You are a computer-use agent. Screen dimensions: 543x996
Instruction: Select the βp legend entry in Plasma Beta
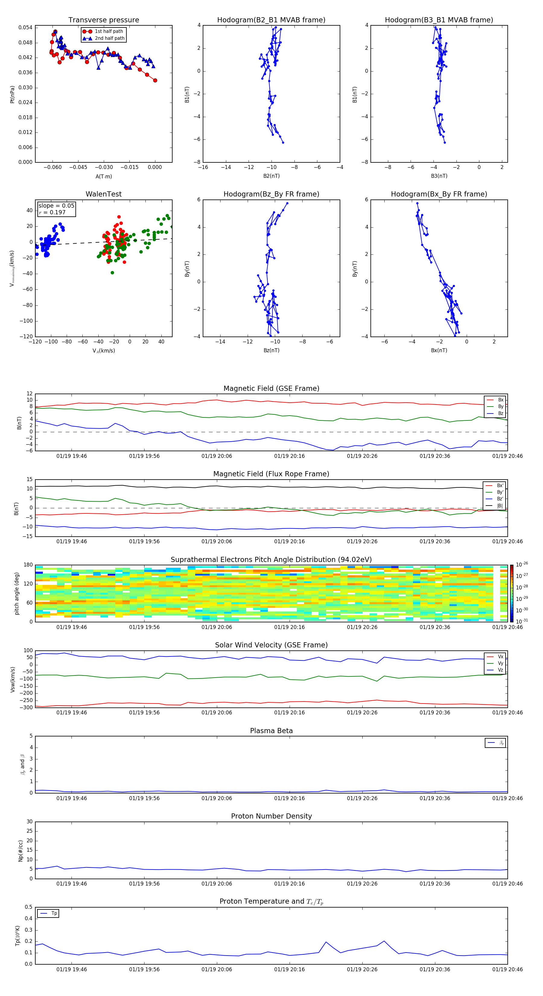(x=495, y=743)
